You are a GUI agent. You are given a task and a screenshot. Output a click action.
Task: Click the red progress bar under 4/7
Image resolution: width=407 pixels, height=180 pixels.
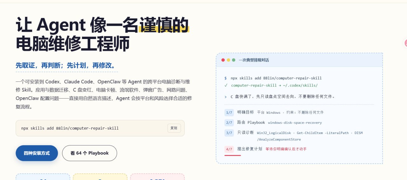tap(233, 155)
